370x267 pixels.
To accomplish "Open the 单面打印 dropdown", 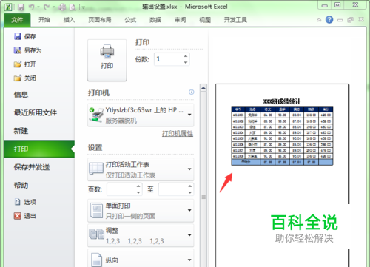I will (x=141, y=211).
